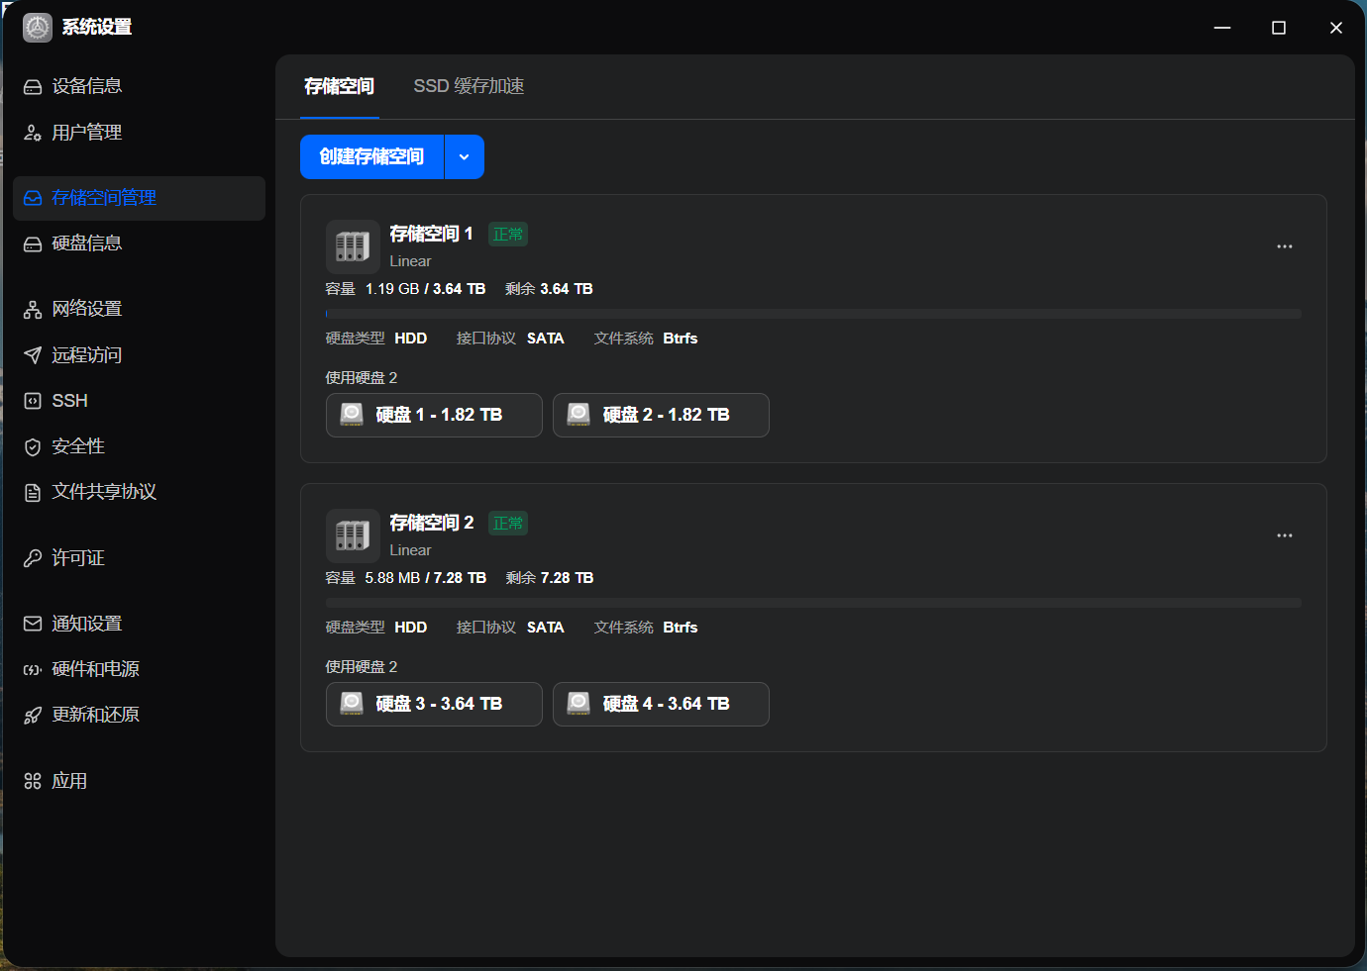The width and height of the screenshot is (1367, 971).
Task: Click the 许可证 key icon
Action: pos(33,558)
